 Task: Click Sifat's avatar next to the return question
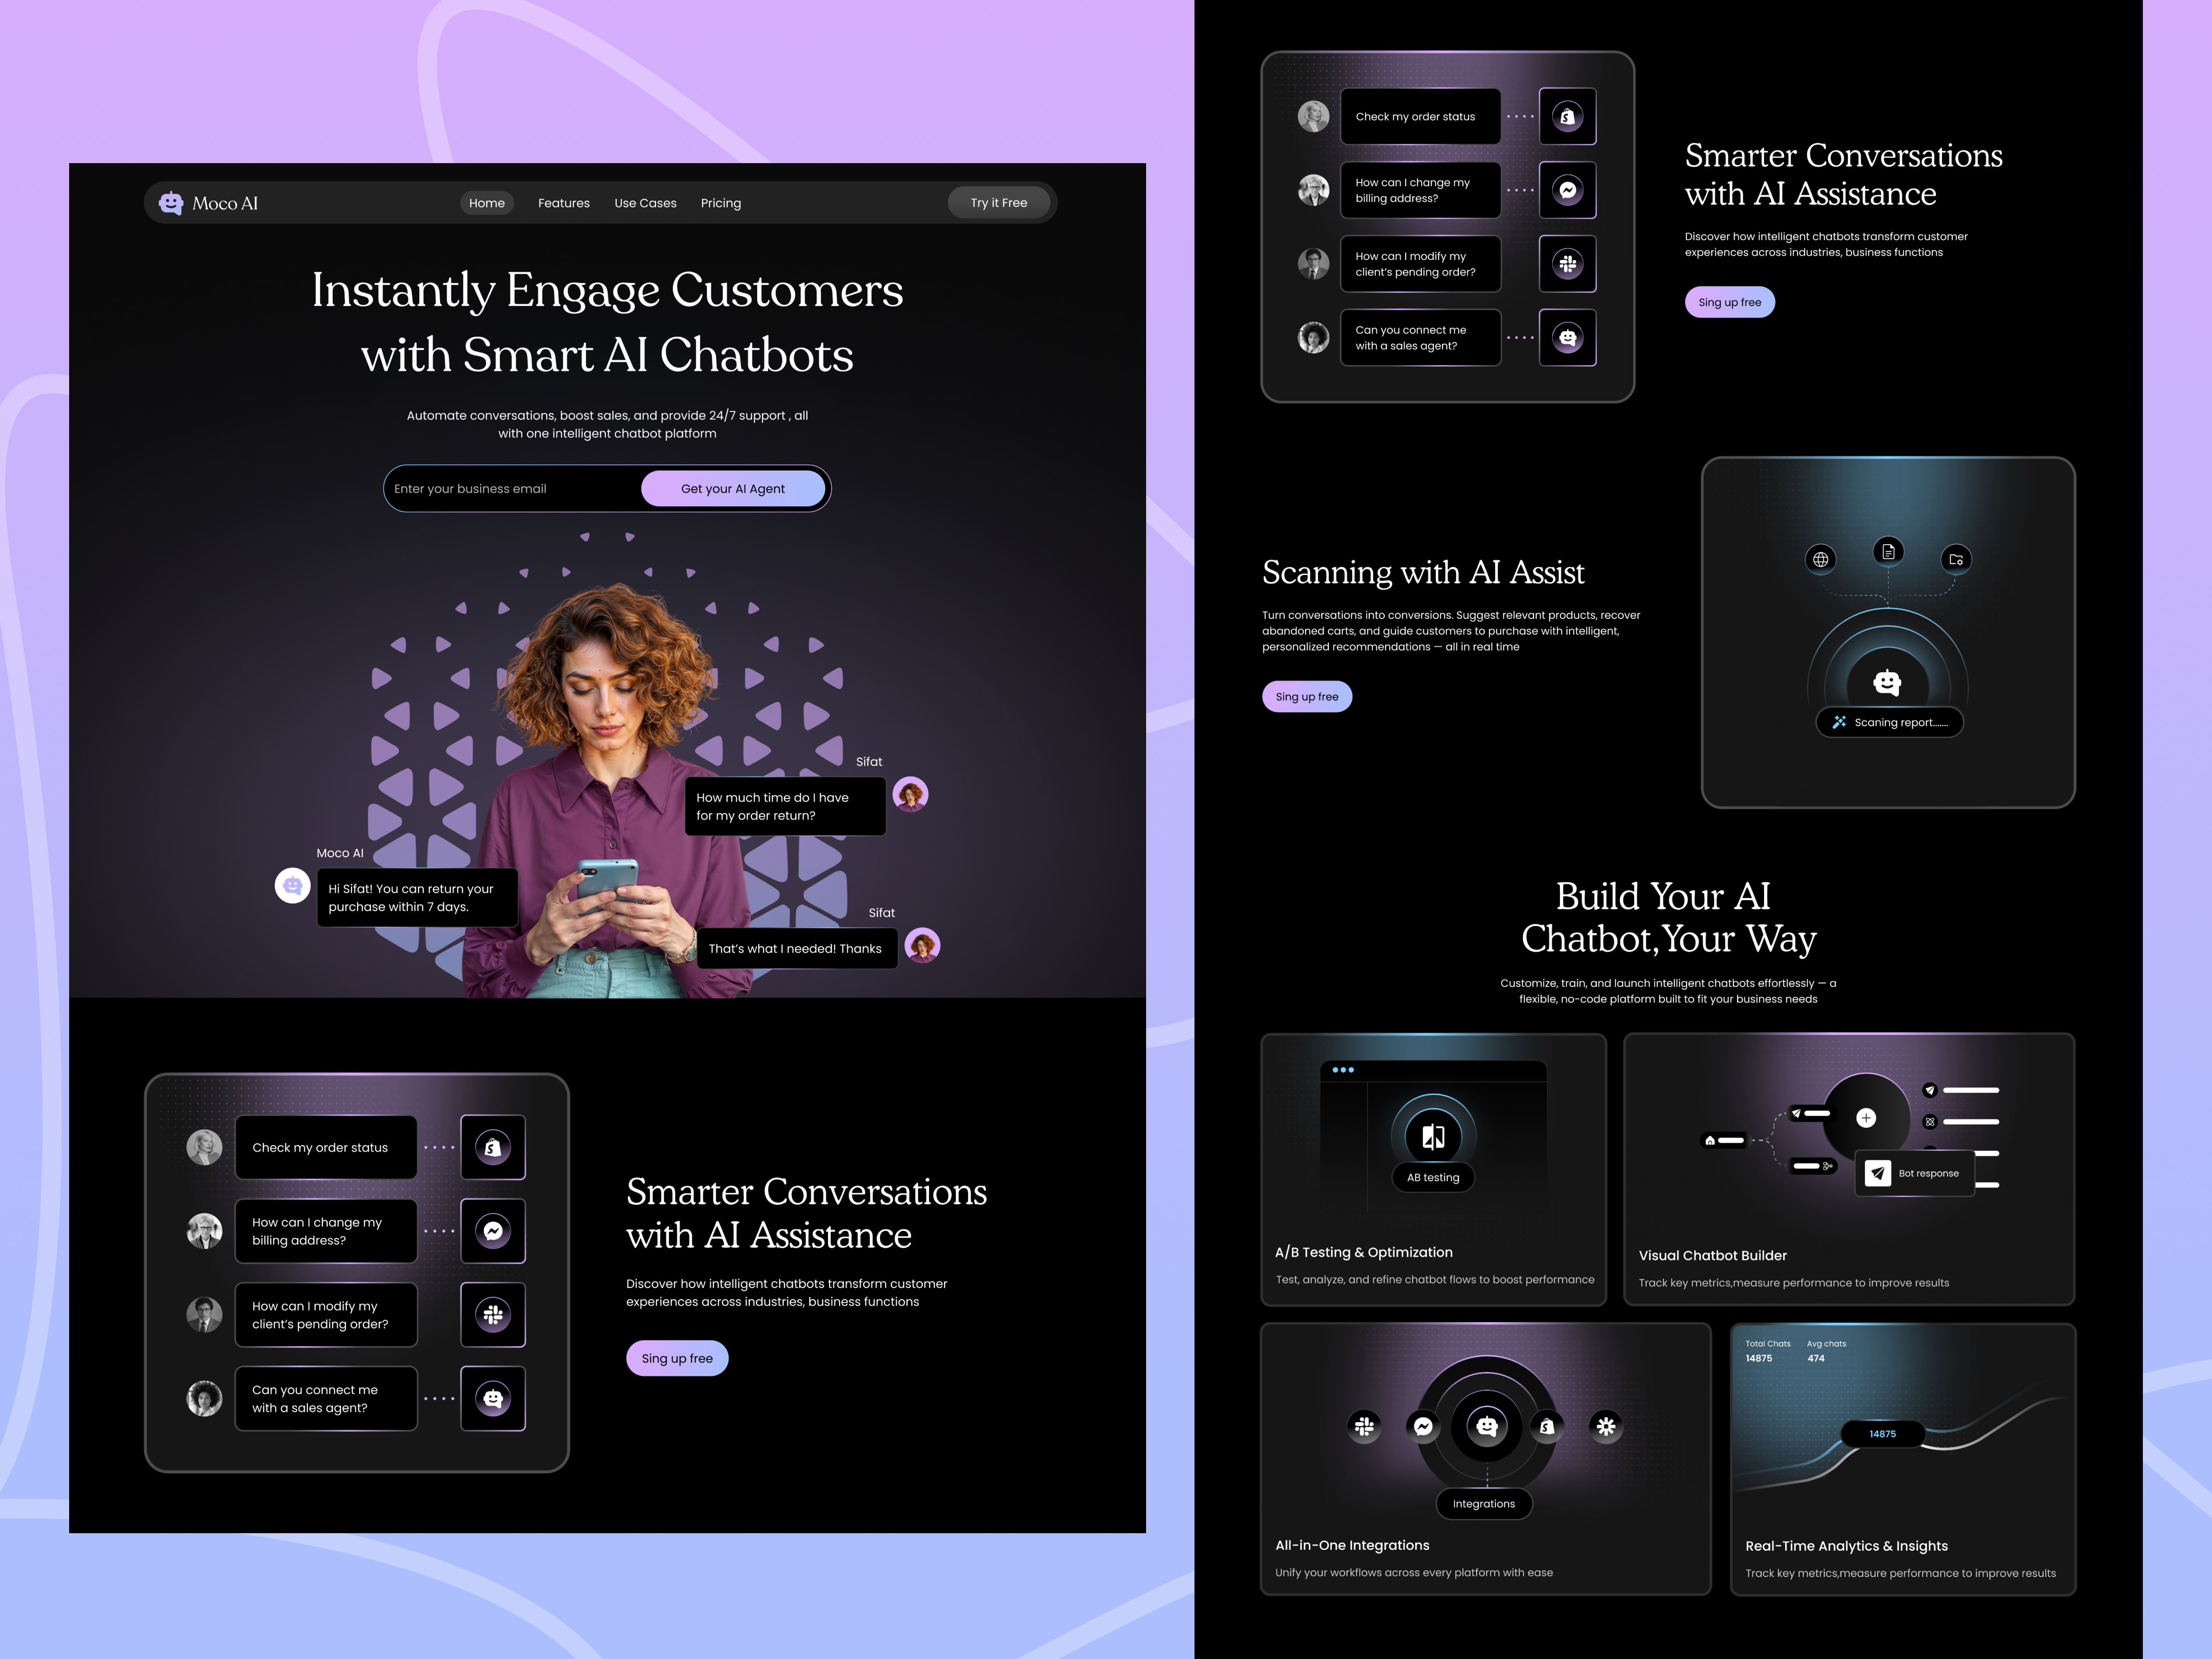pyautogui.click(x=911, y=794)
